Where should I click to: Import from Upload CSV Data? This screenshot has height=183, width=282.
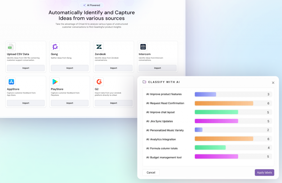coord(26,68)
